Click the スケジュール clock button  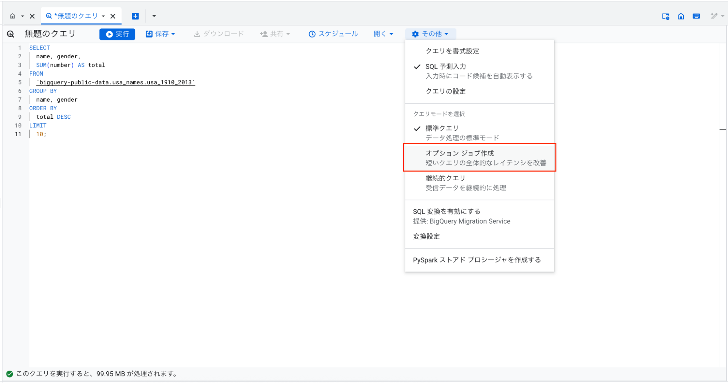333,34
